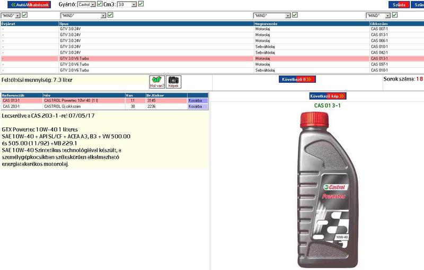Click the CAS 01 3-1 green image caption
This screenshot has height=270, width=424.
(x=328, y=106)
